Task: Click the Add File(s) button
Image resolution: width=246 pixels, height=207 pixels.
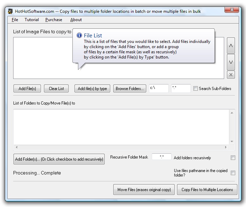Action: (27, 89)
